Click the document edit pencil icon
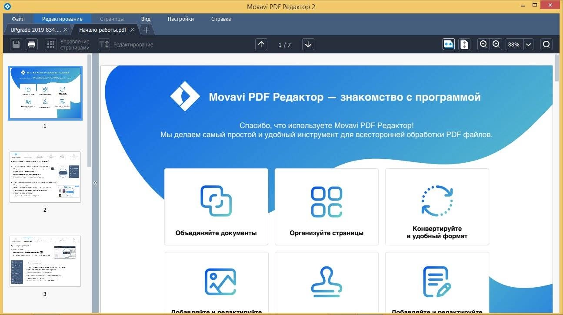The image size is (563, 315). (x=437, y=282)
